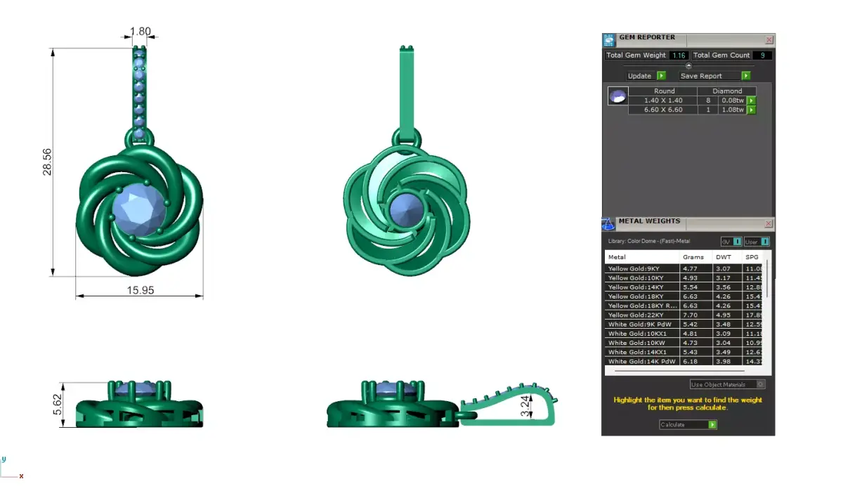Click the metal table horizontal scrollbar
Viewport: 843px width, 491px height.
coord(679,371)
